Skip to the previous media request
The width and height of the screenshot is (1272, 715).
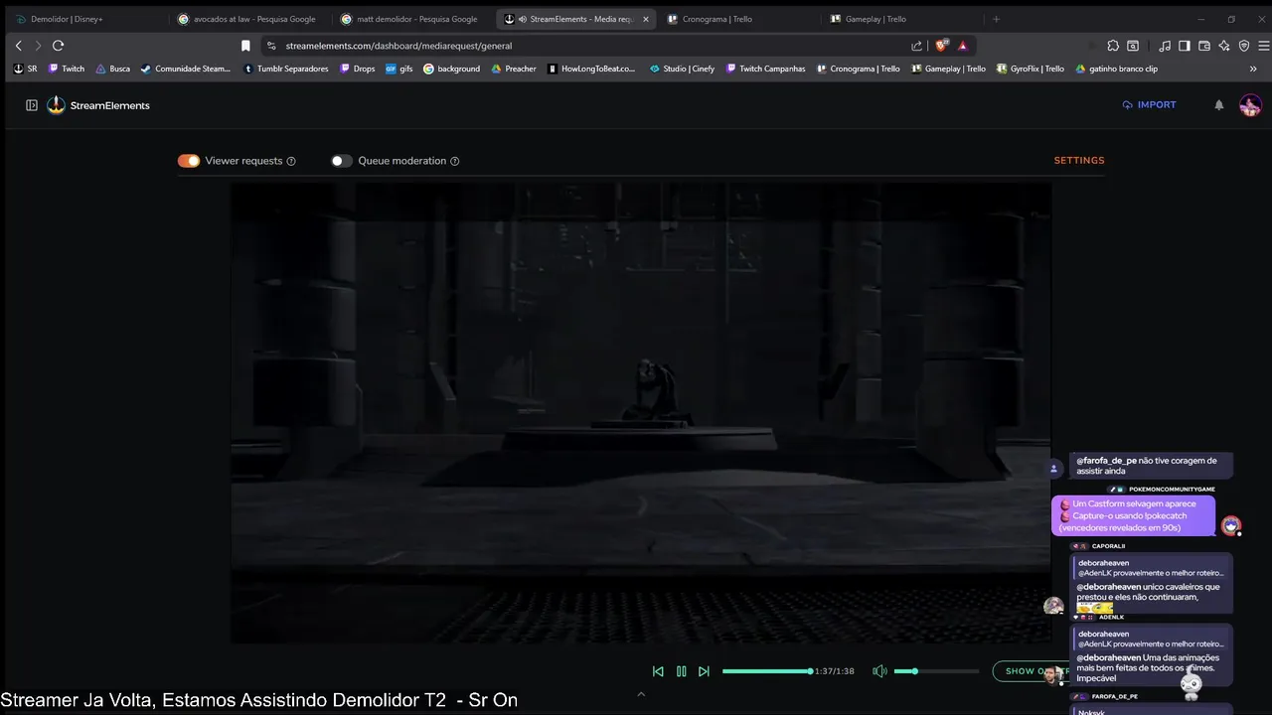pyautogui.click(x=658, y=671)
